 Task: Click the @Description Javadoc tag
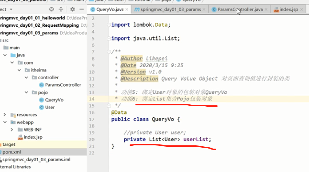pyautogui.click(x=139, y=79)
